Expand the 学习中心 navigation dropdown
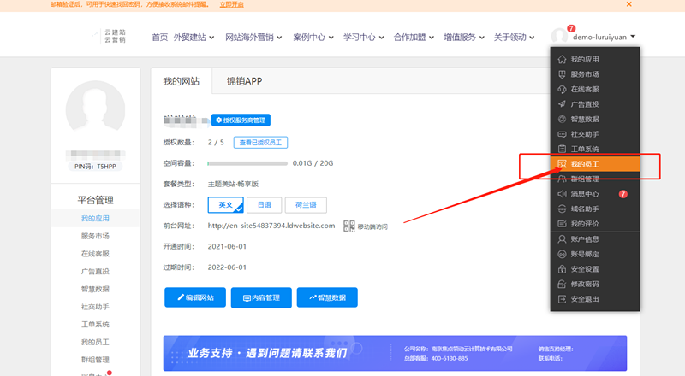The height and width of the screenshot is (376, 685). point(363,38)
